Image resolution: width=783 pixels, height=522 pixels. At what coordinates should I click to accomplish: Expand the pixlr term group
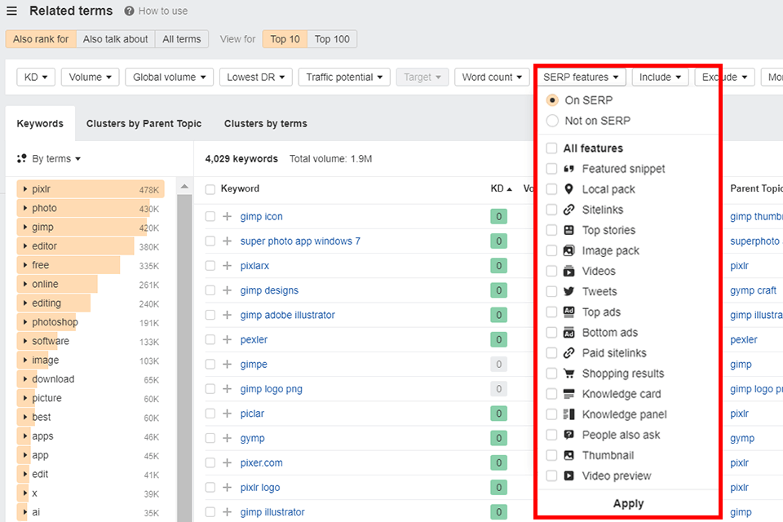[x=25, y=189]
